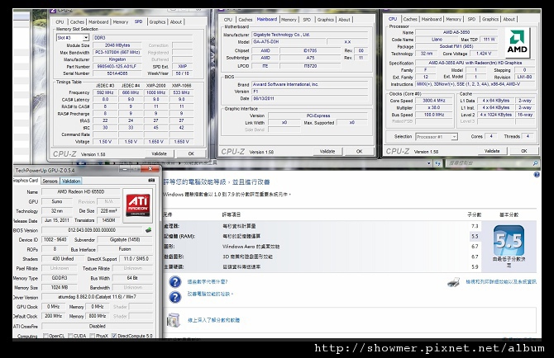Open the Graphics Card tab in GPU-Z
Viewport: 554px width, 358px height.
coord(26,181)
